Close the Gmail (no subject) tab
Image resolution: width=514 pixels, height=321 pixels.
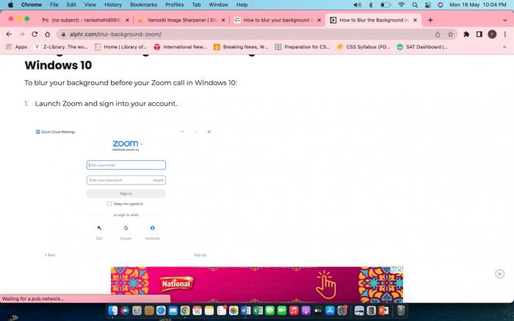click(x=127, y=20)
